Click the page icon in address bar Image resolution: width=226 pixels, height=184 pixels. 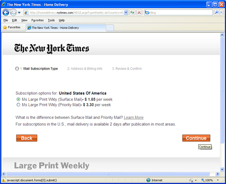tap(26, 13)
